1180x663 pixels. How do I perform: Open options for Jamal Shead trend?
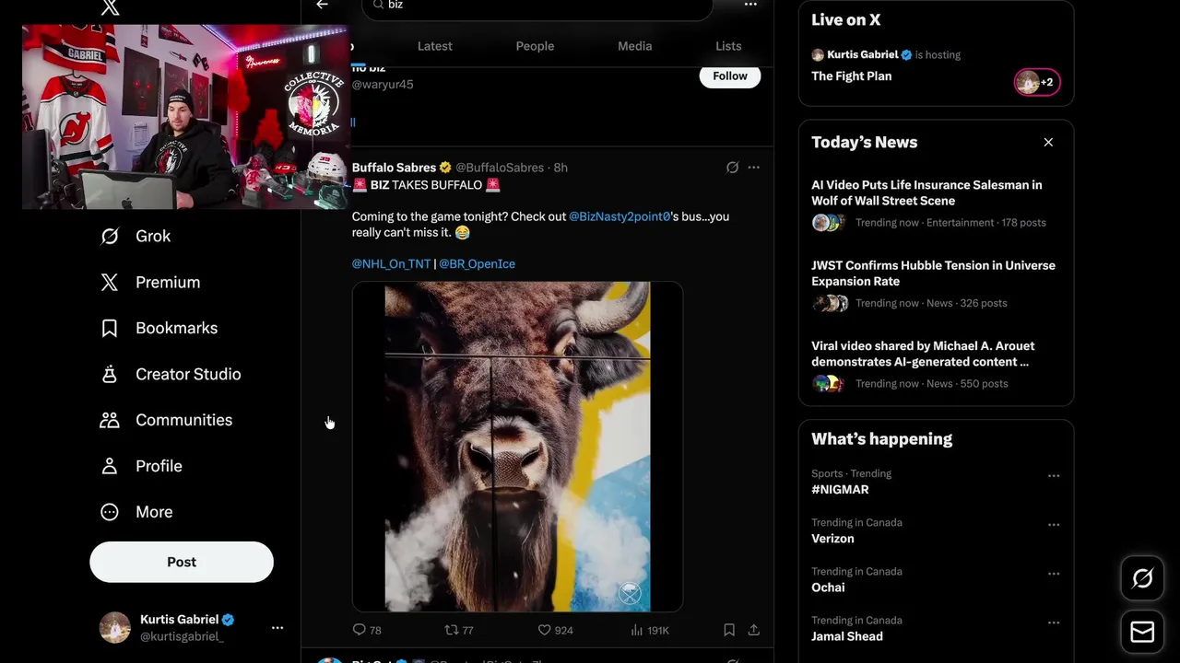(1054, 622)
